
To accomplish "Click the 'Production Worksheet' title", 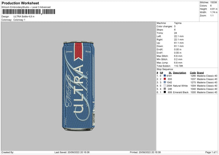I will [x=20, y=3].
